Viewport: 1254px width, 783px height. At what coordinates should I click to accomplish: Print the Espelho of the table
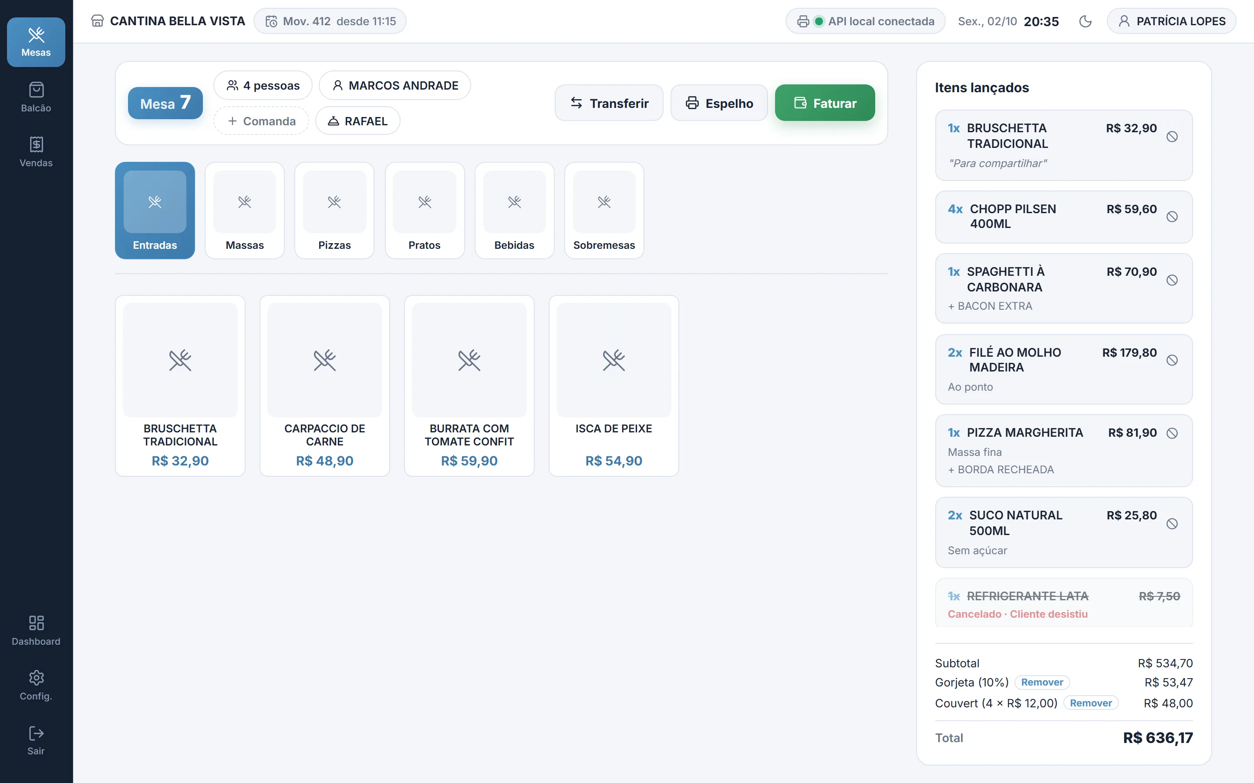point(719,103)
